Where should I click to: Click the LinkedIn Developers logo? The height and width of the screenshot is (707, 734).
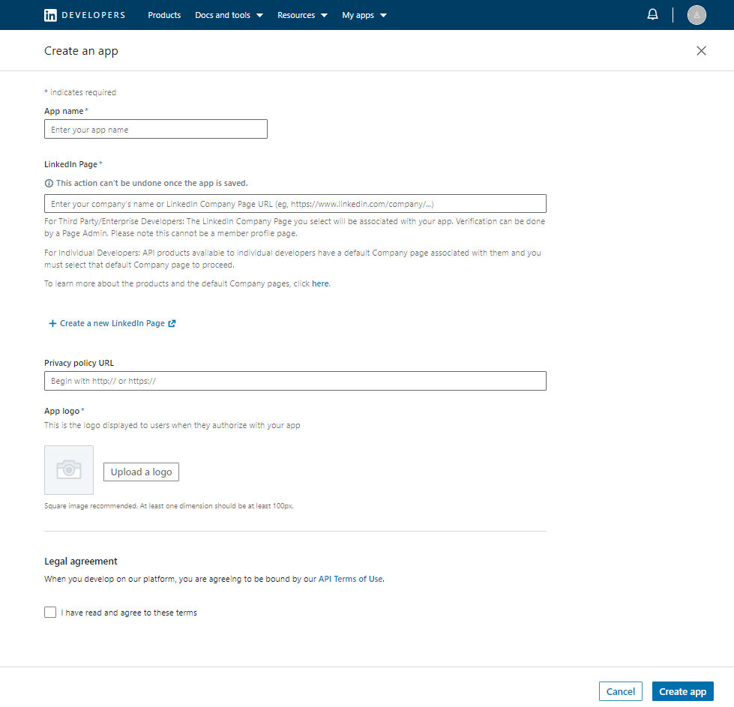click(x=84, y=15)
